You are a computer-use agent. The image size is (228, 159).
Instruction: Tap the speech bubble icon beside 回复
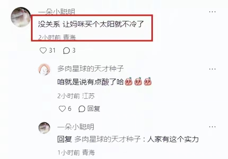pyautogui.click(x=82, y=109)
